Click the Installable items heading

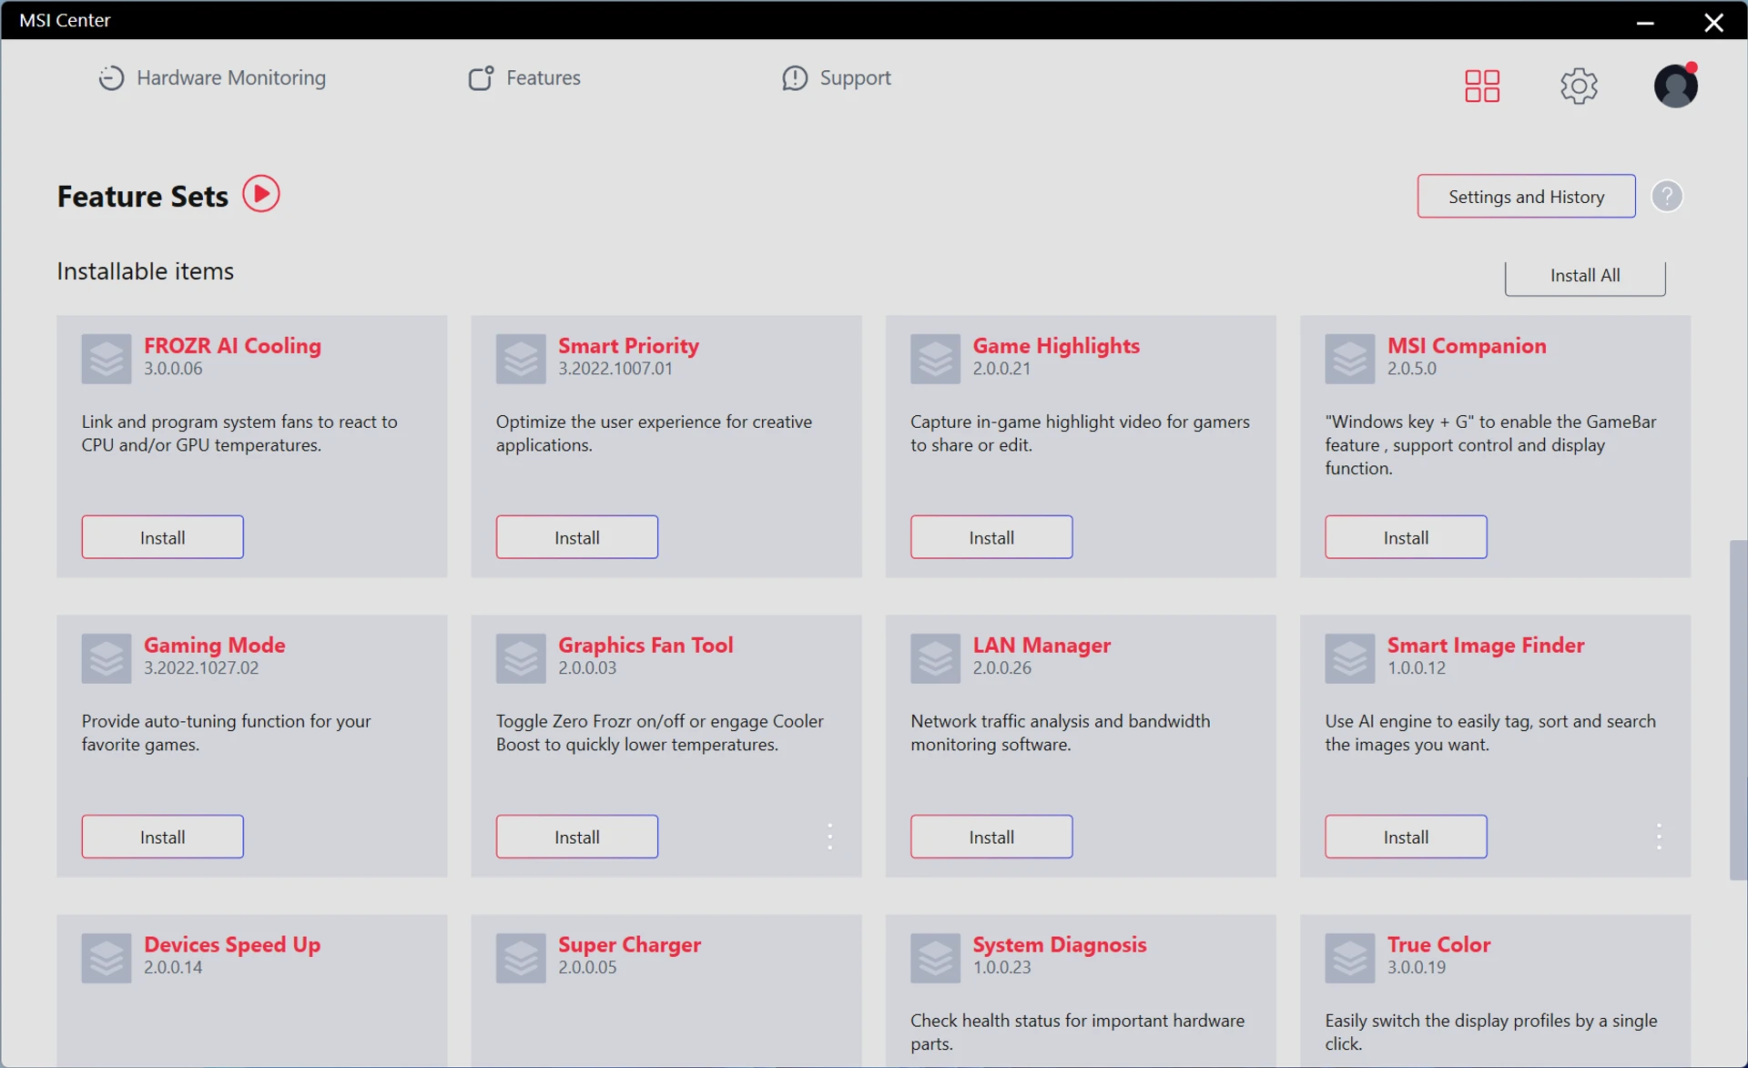click(146, 271)
